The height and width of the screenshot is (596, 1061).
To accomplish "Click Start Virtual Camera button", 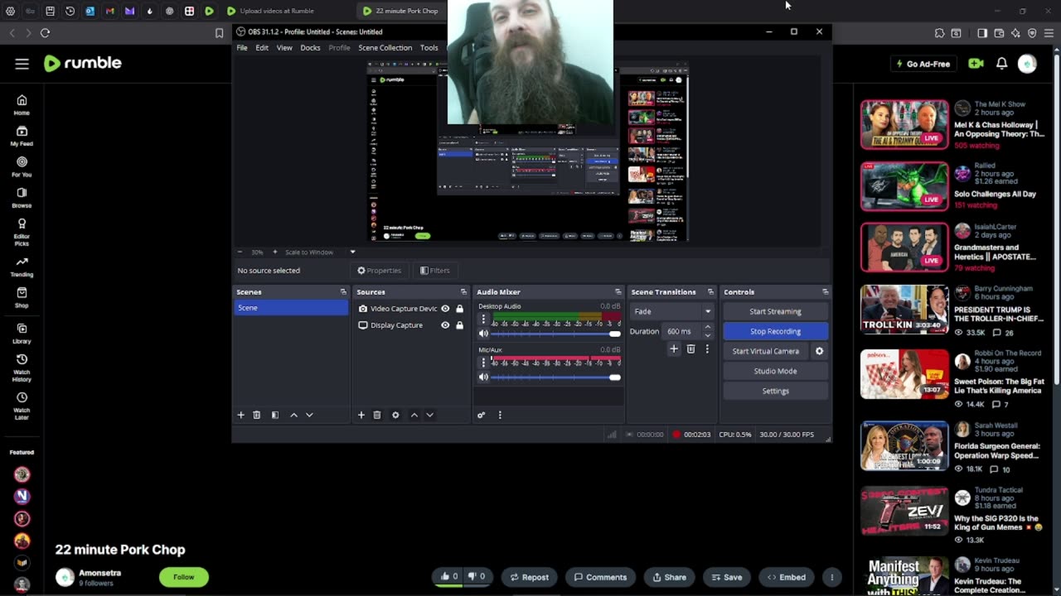I will click(766, 351).
